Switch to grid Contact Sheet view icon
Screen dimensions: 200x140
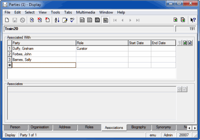pyautogui.click(x=90, y=20)
